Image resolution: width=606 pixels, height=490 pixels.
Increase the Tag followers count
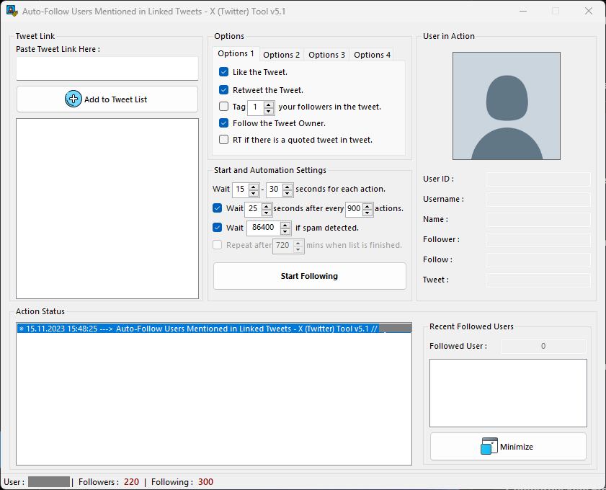(x=269, y=104)
